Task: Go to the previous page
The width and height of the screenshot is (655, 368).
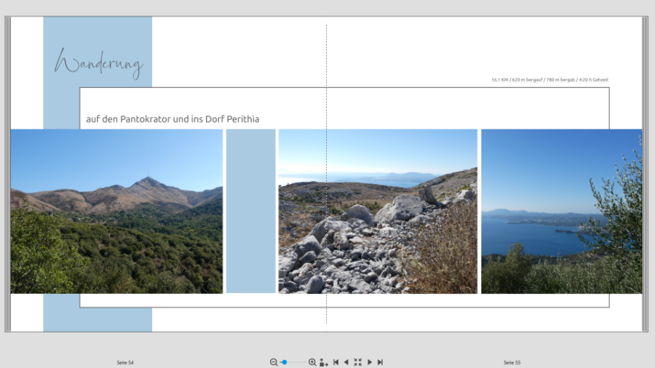Action: click(x=346, y=362)
